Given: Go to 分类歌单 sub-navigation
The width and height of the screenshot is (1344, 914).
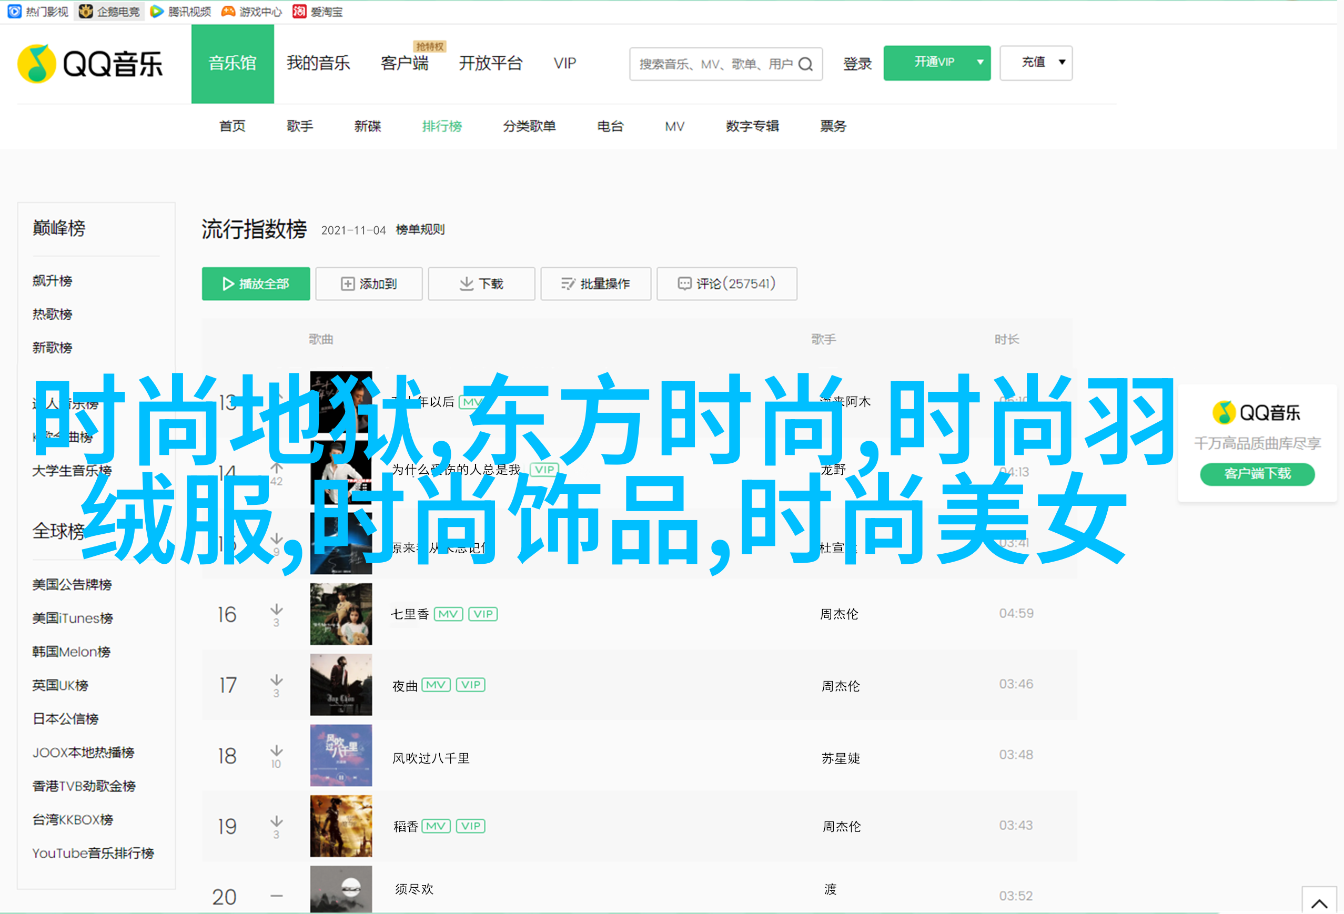Looking at the screenshot, I should coord(529,126).
